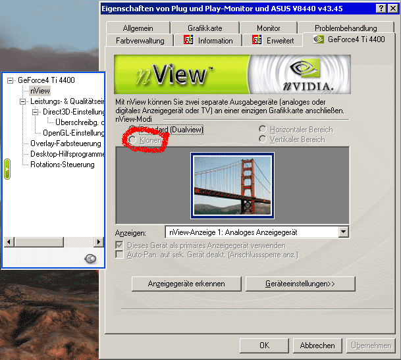Toggle 'Dieses Gerät als primäres Anzeigegerät' checkbox

[119, 245]
